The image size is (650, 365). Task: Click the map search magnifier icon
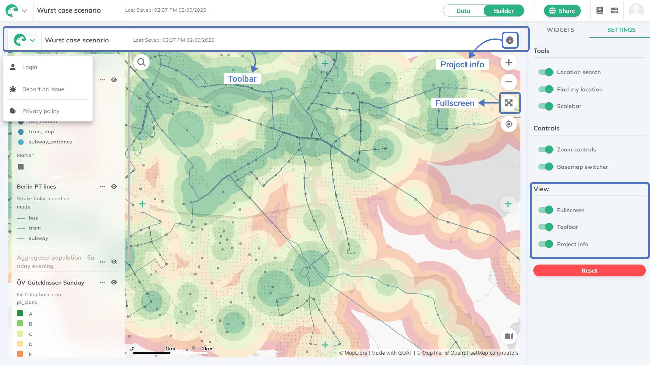click(x=142, y=63)
